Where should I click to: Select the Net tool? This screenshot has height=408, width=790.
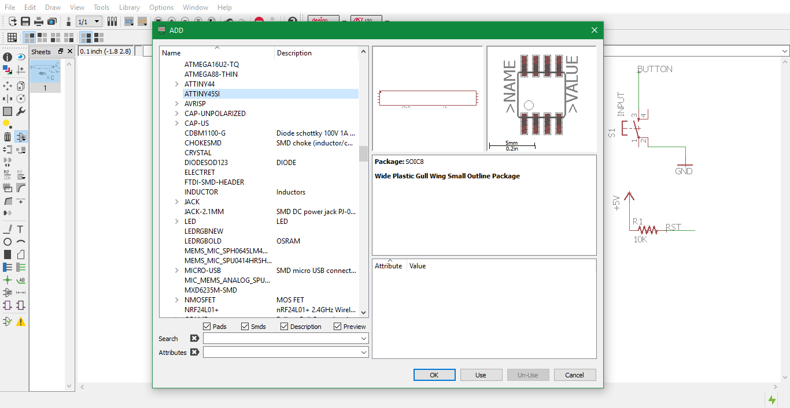coord(21,267)
